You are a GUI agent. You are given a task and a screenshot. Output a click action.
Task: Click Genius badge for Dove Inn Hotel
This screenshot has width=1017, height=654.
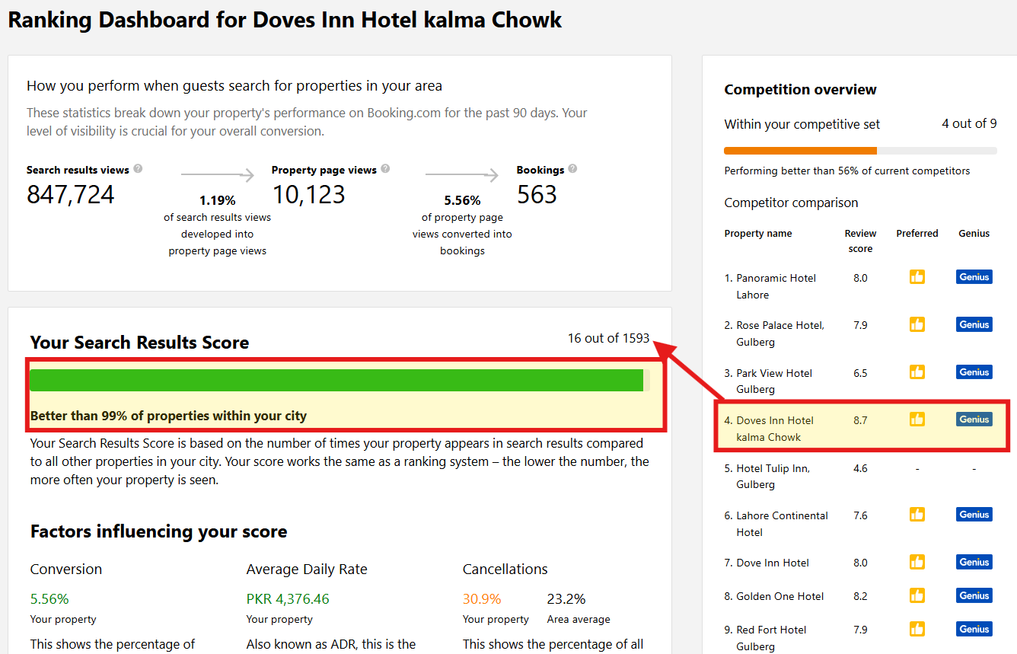point(974,562)
